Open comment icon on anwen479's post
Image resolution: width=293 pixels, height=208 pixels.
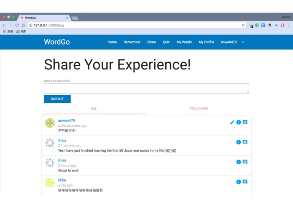pyautogui.click(x=245, y=122)
